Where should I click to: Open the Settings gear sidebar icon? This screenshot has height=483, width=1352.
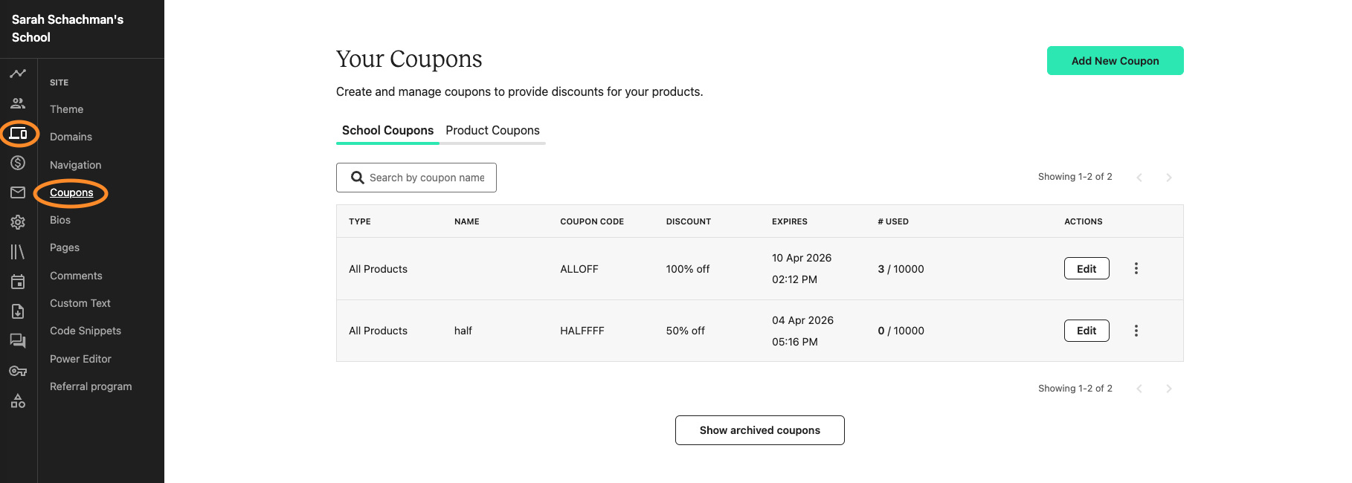click(x=18, y=222)
